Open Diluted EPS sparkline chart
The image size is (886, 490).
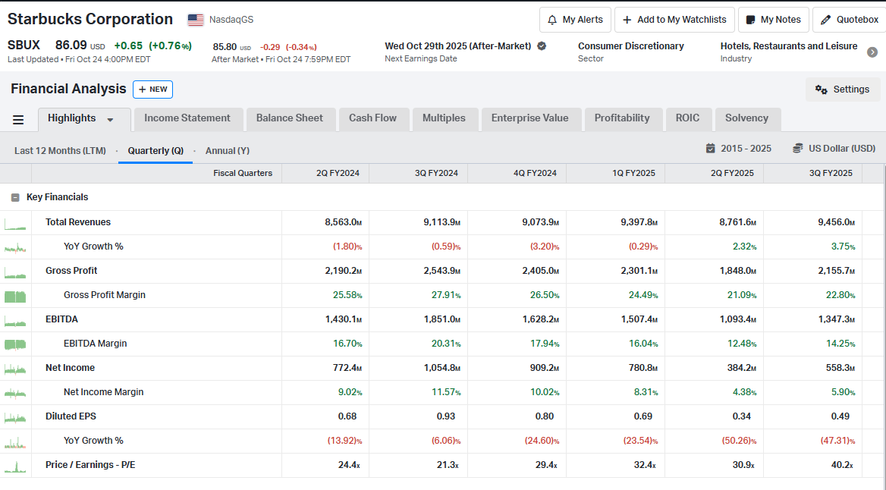[15, 417]
